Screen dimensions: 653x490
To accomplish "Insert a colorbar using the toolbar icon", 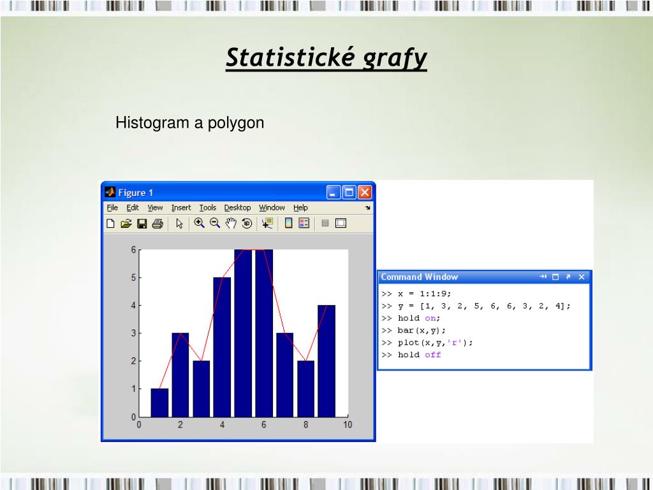I will [288, 223].
